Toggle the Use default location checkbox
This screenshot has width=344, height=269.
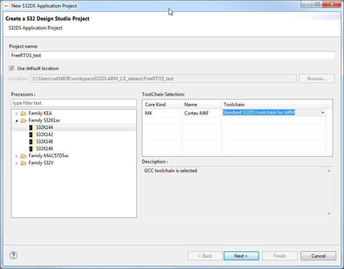point(12,68)
